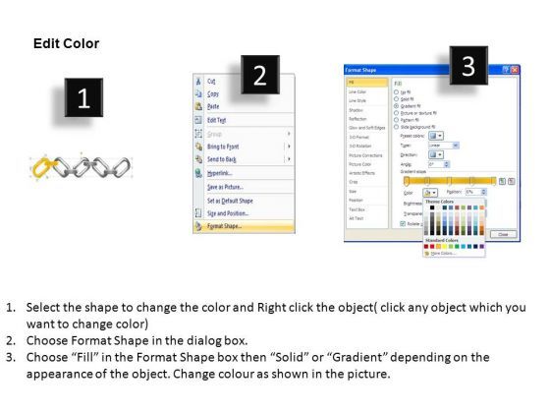Click the Bring to Front icon

[x=198, y=147]
